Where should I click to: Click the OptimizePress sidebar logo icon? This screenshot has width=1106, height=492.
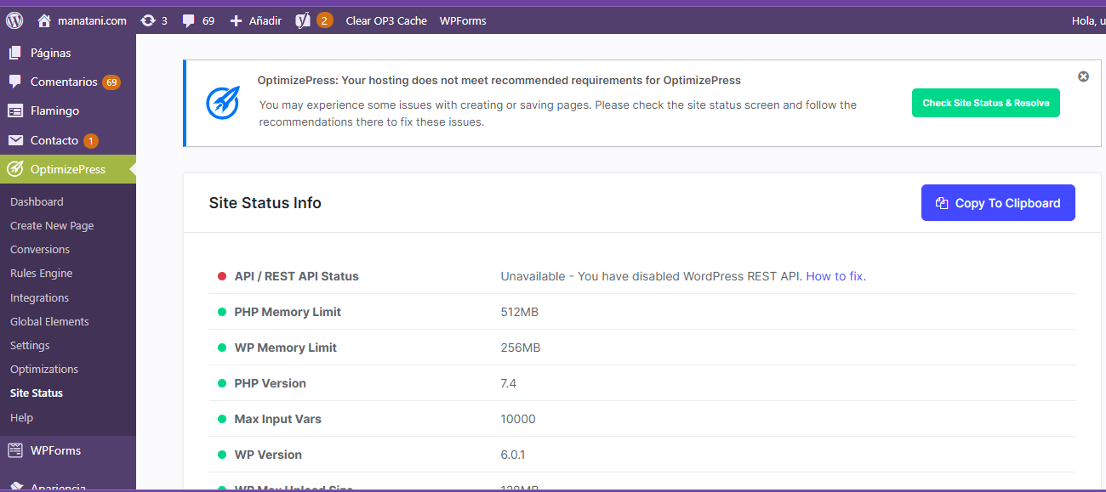coord(14,169)
